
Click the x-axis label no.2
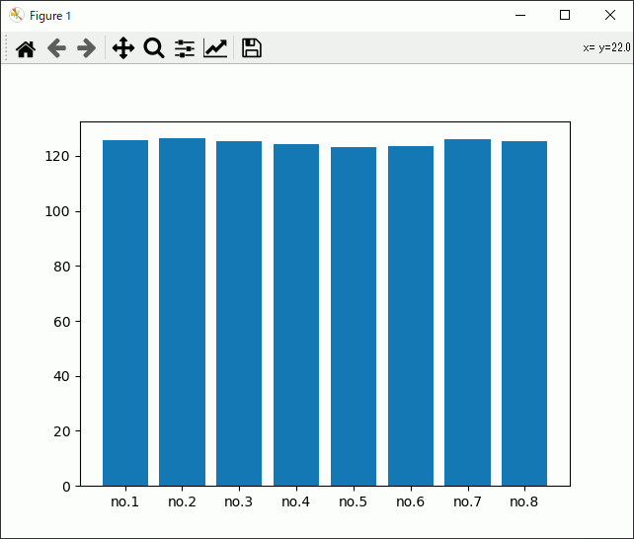pyautogui.click(x=182, y=501)
